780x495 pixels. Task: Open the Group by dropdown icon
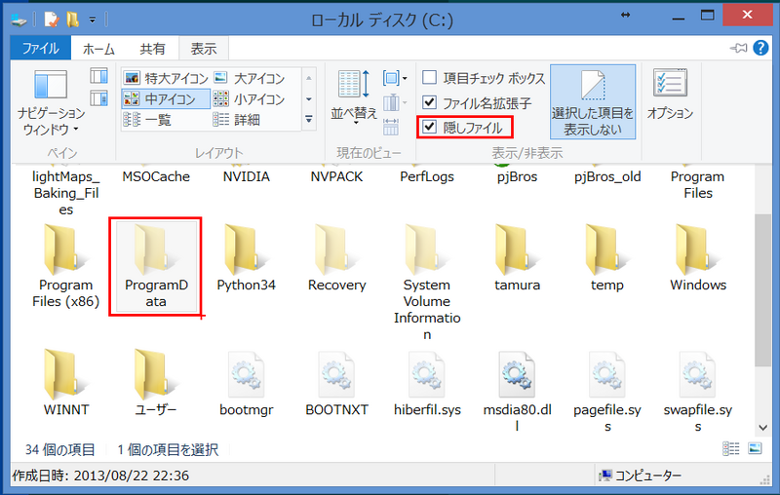(x=395, y=78)
